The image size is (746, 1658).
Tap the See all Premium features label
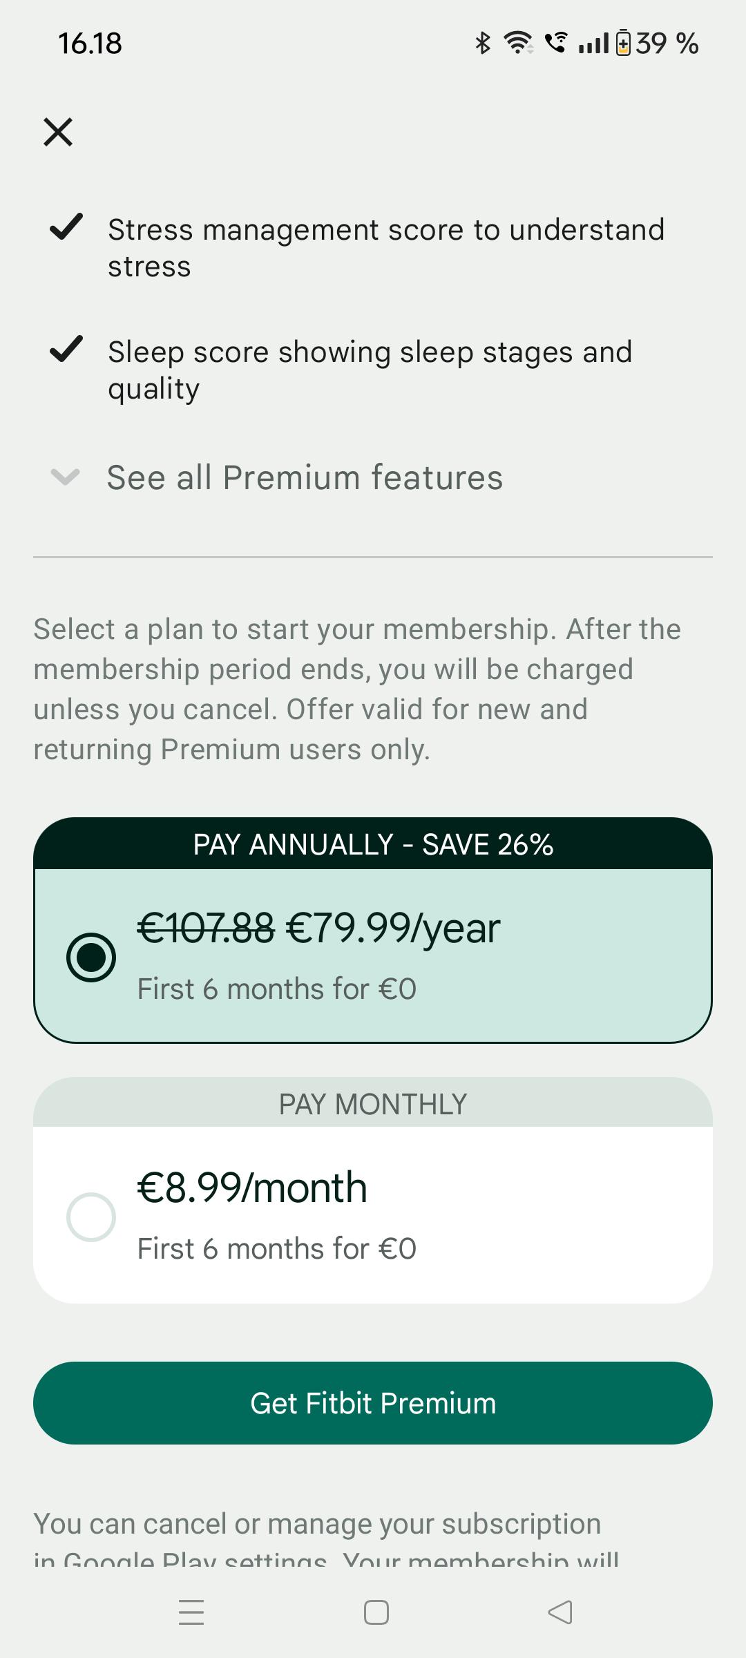tap(305, 477)
